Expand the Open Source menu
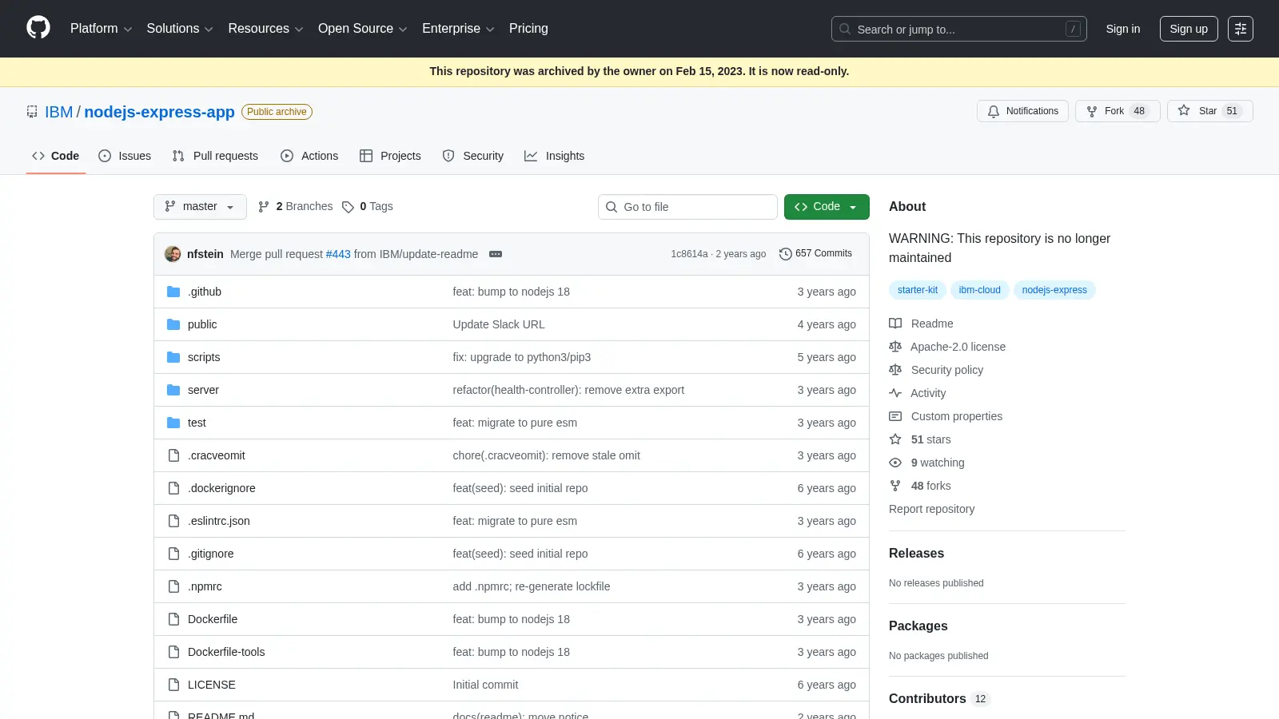1279x719 pixels. [363, 29]
